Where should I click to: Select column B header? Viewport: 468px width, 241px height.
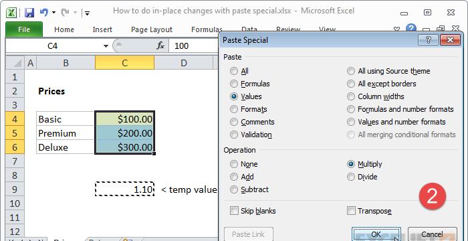[66, 63]
